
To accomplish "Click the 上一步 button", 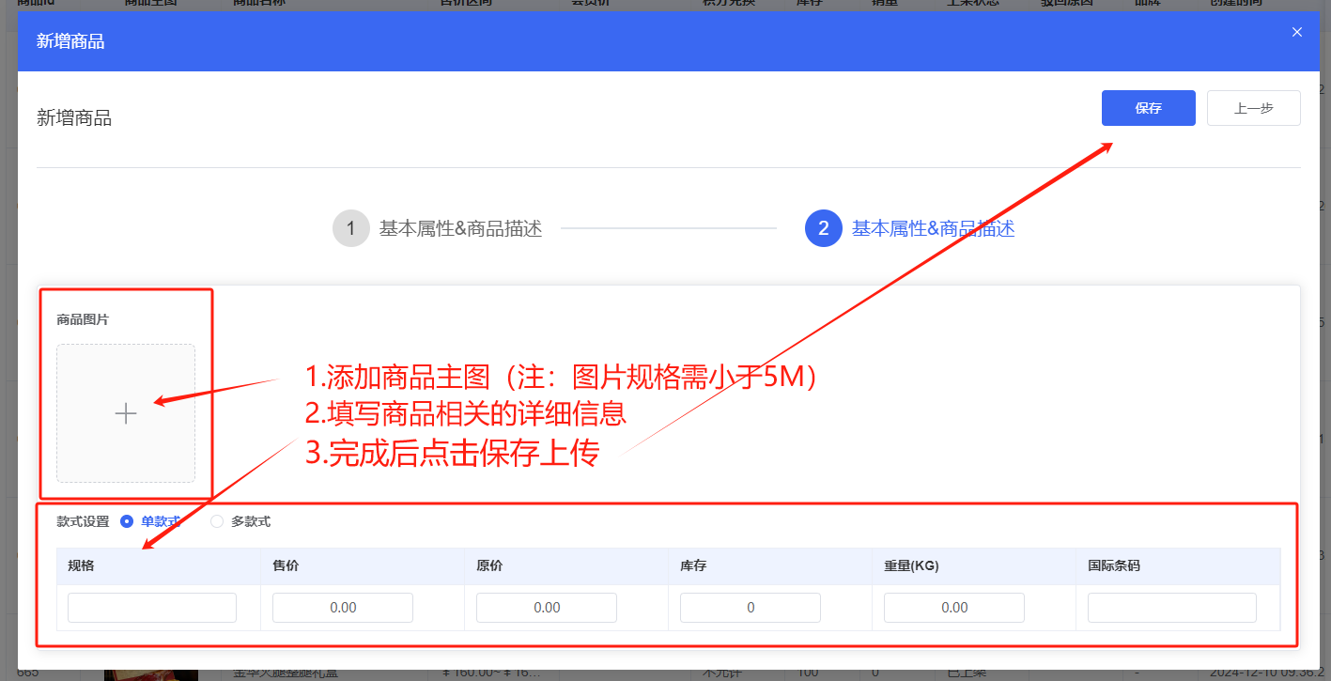I will click(1253, 107).
